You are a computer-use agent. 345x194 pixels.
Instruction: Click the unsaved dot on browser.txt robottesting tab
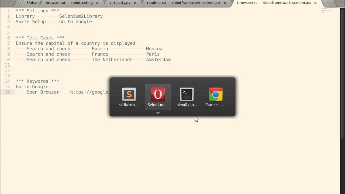97,3
